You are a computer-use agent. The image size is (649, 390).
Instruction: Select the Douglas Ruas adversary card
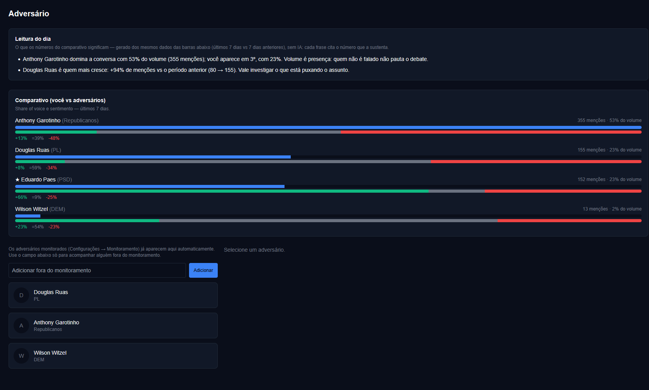click(113, 295)
